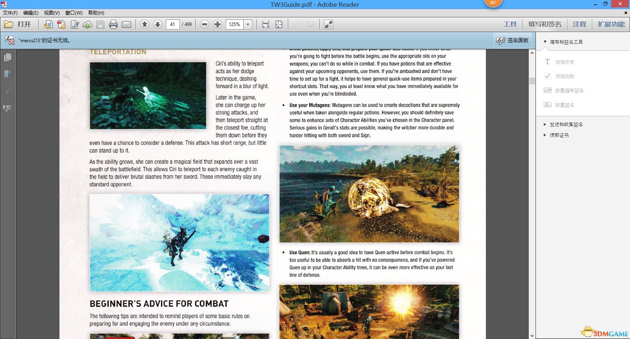Select the 放置签名 tool
This screenshot has height=339, width=630.
pyautogui.click(x=559, y=105)
